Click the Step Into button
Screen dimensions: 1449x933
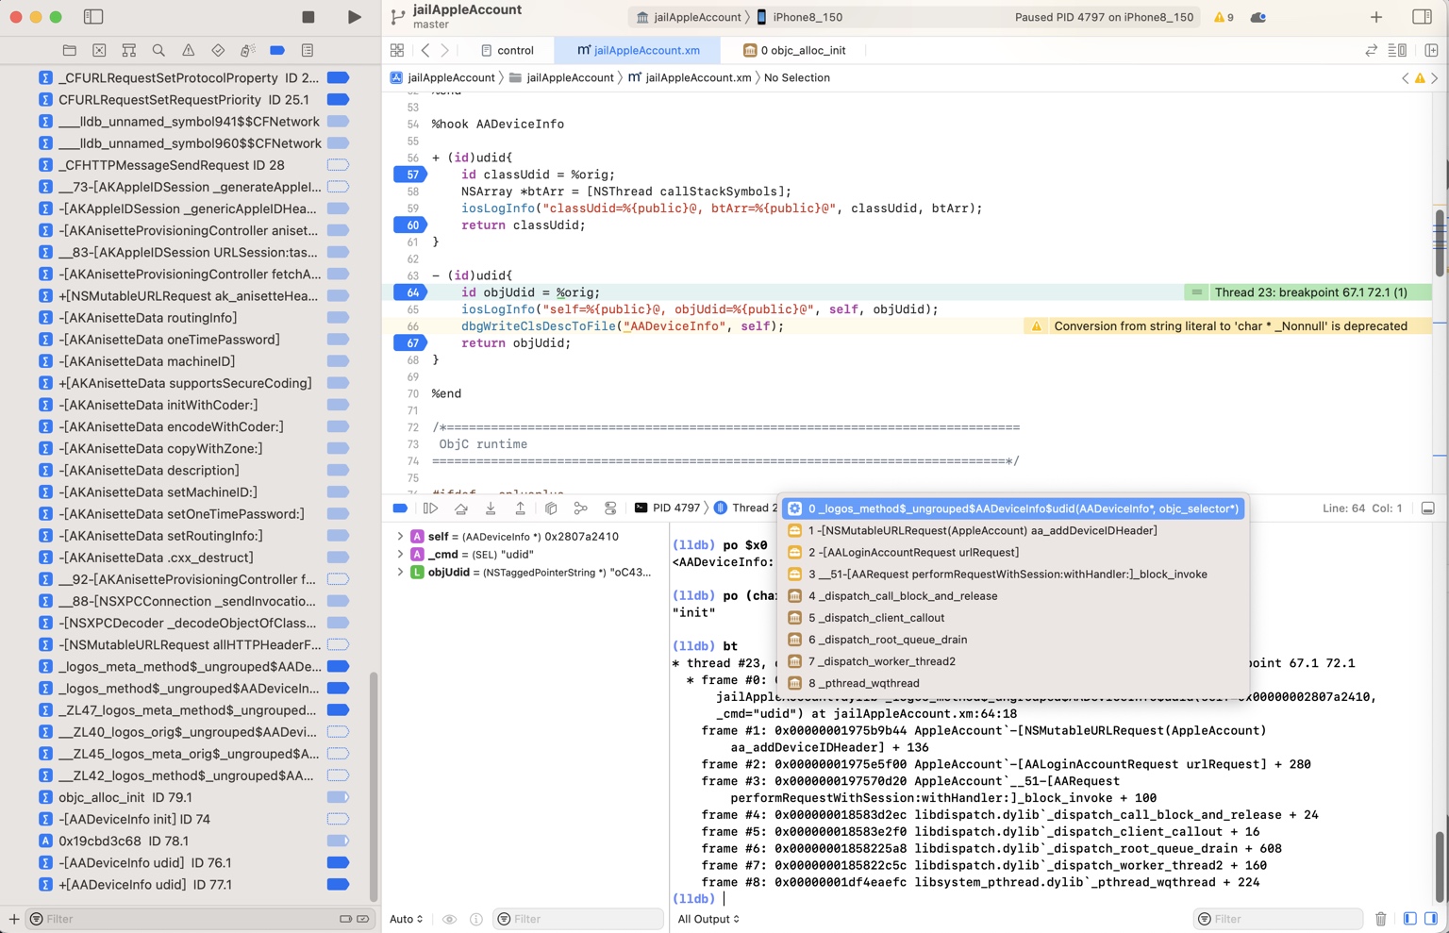491,508
